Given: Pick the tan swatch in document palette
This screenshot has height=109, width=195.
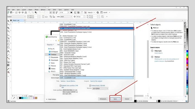Looking at the screenshot, I should (x=36, y=98).
